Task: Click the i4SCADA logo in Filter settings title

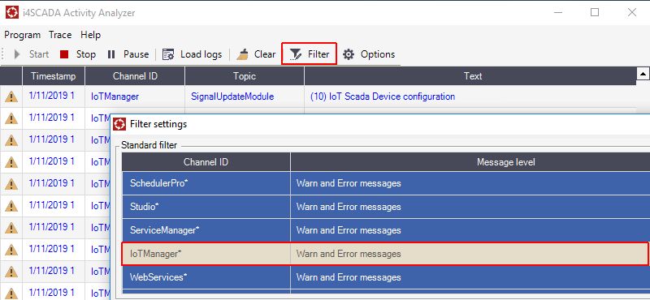Action: click(119, 124)
